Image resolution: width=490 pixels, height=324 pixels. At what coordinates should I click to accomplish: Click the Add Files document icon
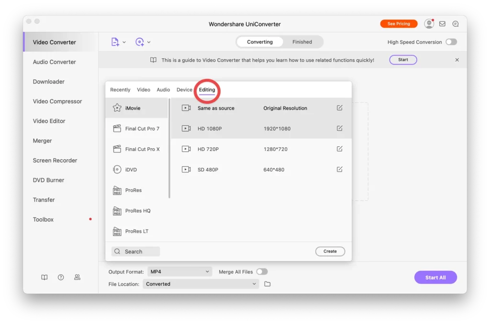115,42
